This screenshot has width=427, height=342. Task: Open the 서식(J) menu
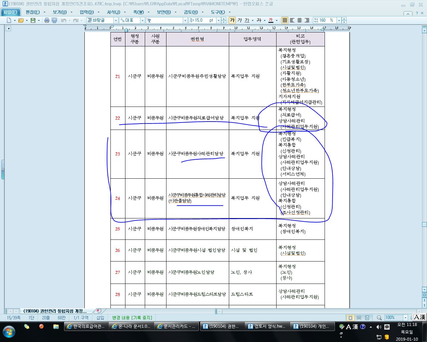tap(113, 12)
